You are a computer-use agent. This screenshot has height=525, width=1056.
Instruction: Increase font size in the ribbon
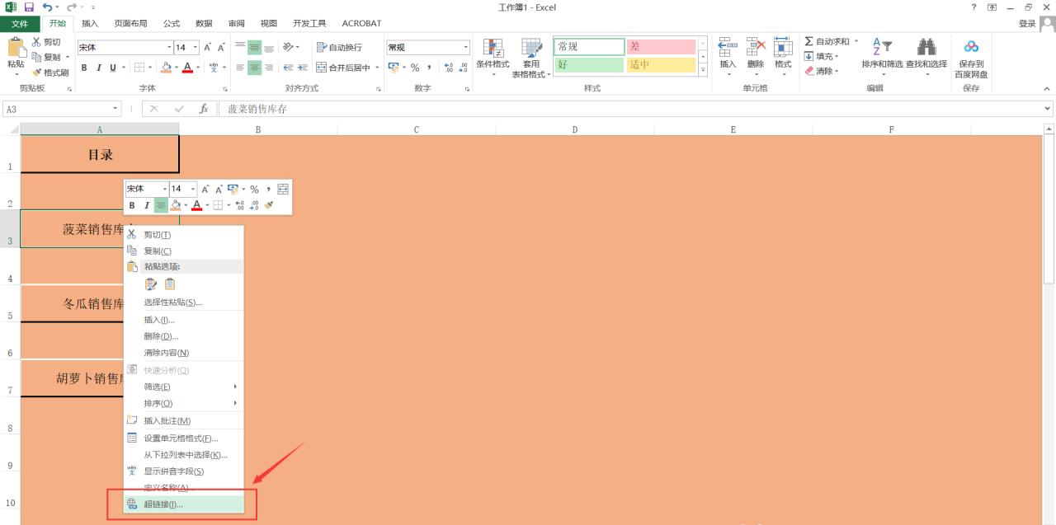207,48
